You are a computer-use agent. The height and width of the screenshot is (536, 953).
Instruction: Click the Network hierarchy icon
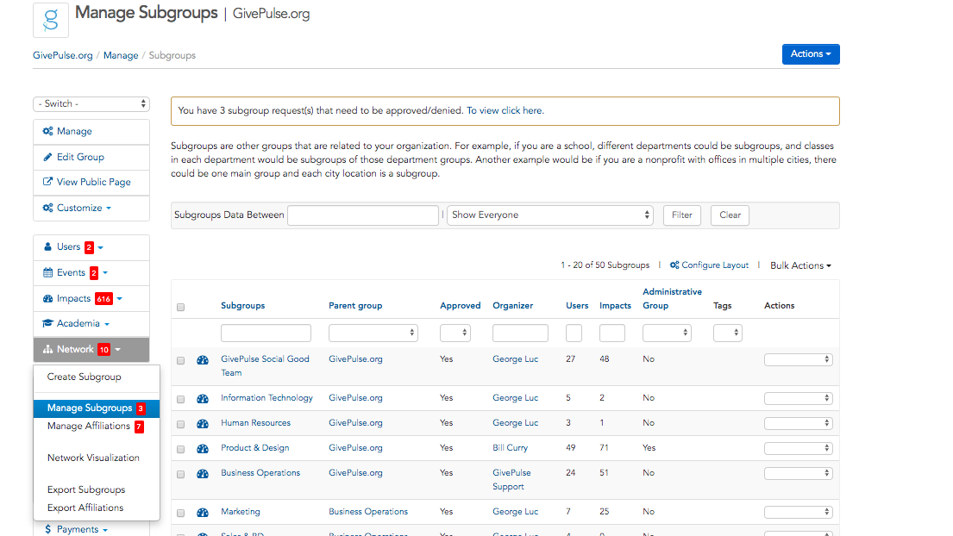48,350
